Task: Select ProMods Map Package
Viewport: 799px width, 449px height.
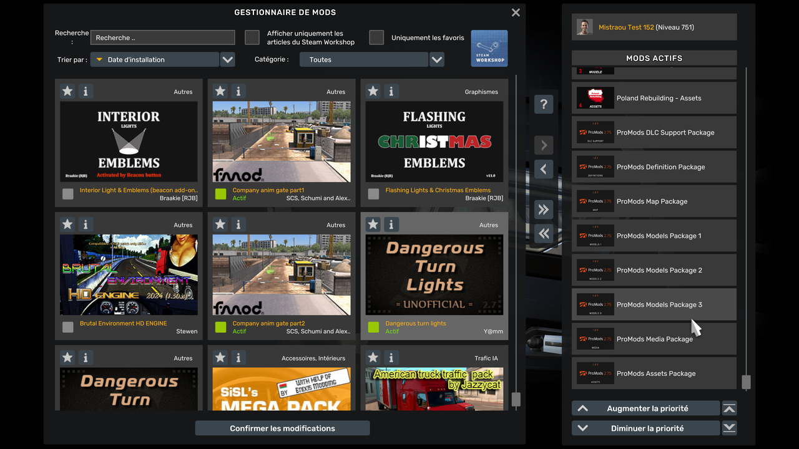Action: pyautogui.click(x=654, y=201)
